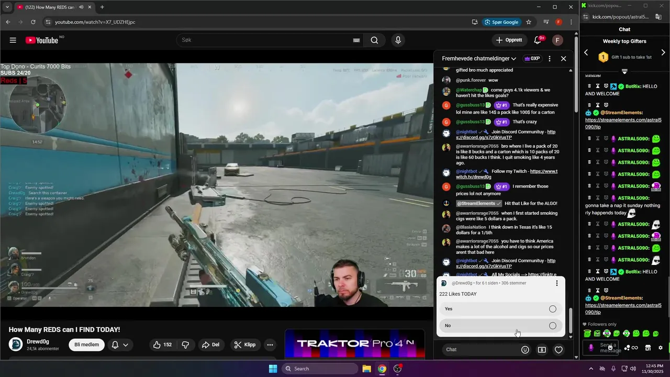Open File Explorer from taskbar
The image size is (670, 377).
[366, 369]
